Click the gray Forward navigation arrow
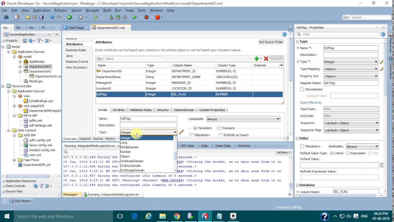Image resolution: width=394 pixels, height=222 pixels. click(81, 17)
